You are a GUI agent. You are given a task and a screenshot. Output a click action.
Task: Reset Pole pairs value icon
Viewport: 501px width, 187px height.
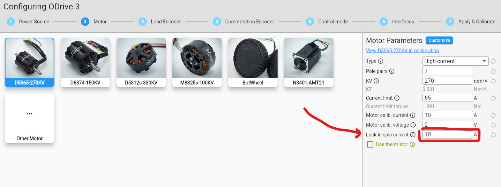[x=493, y=71]
